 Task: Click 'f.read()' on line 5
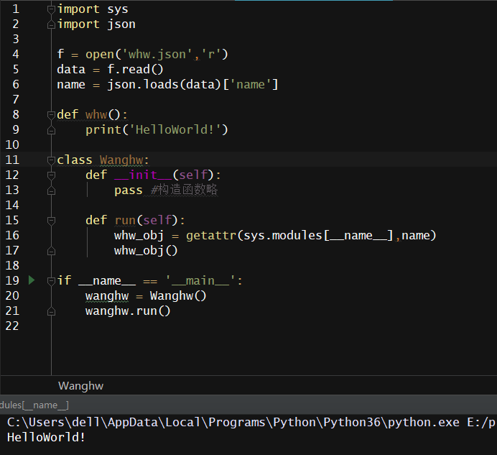[x=135, y=69]
